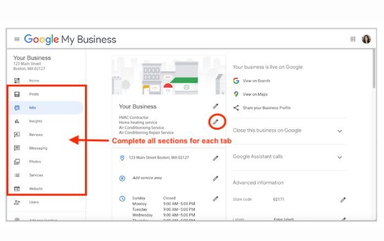Click the storefront illustration banner

[169, 75]
